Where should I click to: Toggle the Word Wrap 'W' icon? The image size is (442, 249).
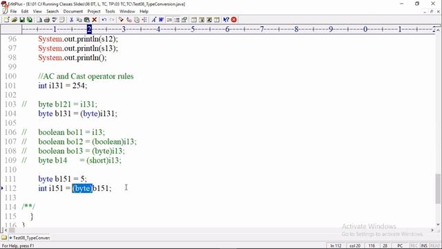[162, 20]
